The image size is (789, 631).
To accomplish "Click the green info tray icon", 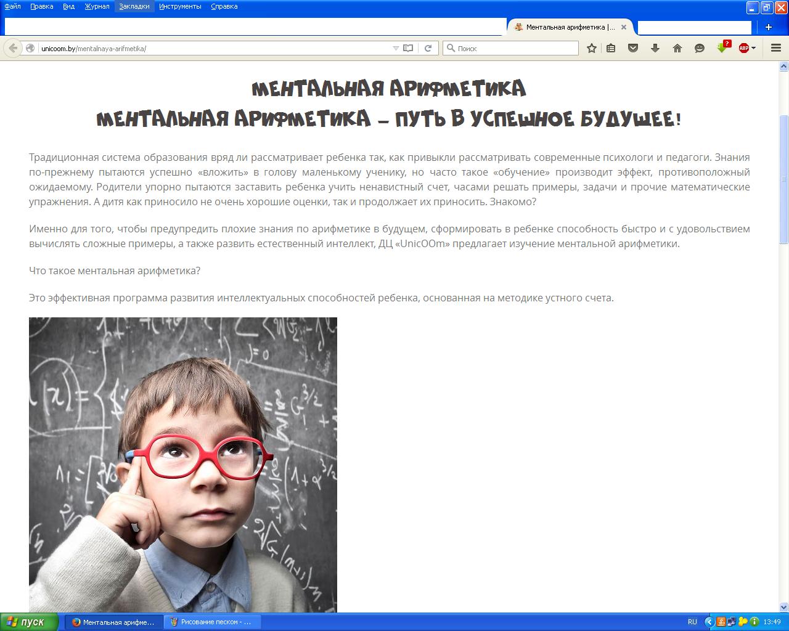I will point(754,622).
